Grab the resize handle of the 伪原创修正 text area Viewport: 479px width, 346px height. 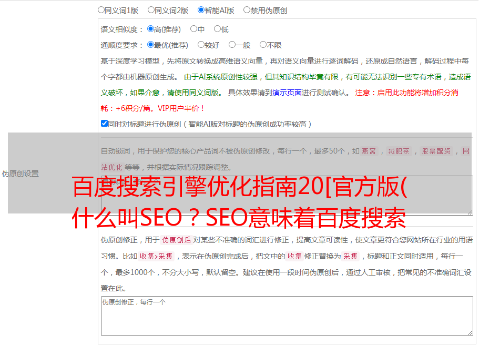[470, 333]
